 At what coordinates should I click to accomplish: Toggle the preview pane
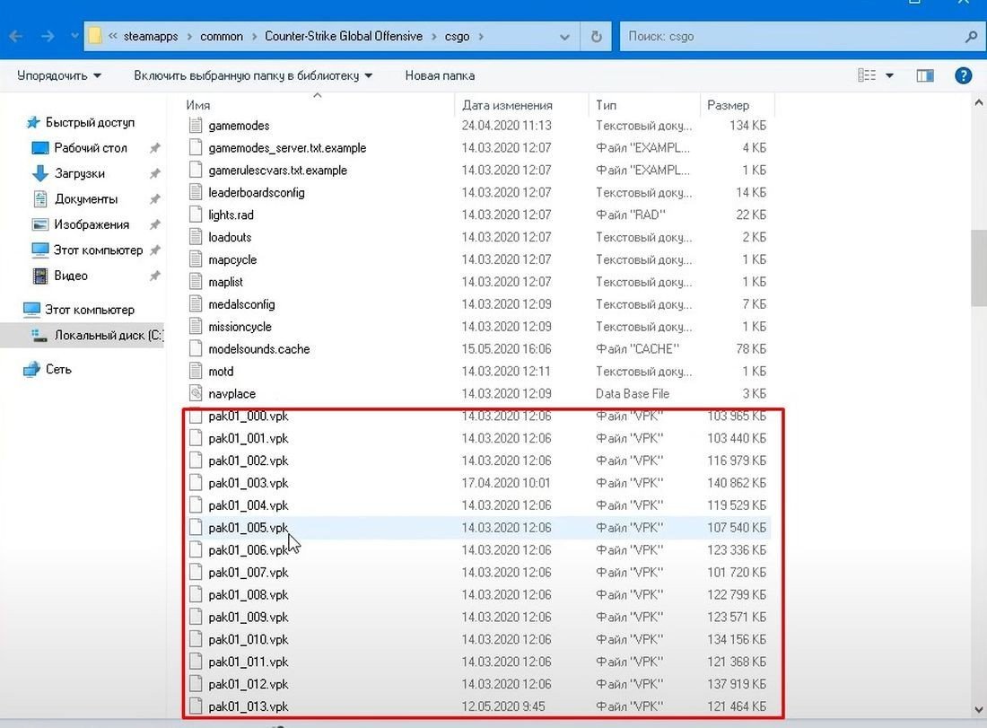(925, 75)
